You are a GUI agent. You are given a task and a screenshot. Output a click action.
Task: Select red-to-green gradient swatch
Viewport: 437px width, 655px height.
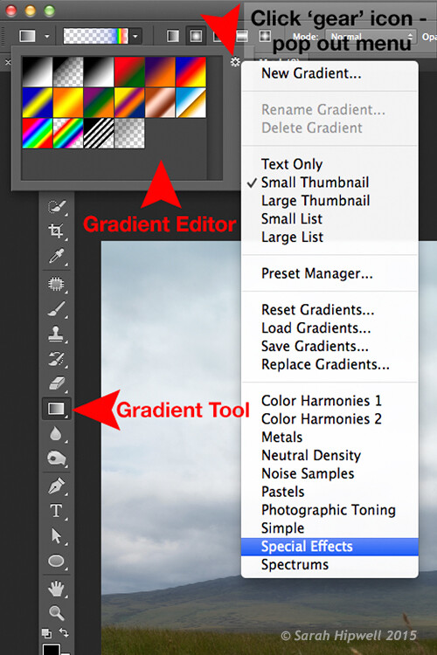click(x=129, y=72)
